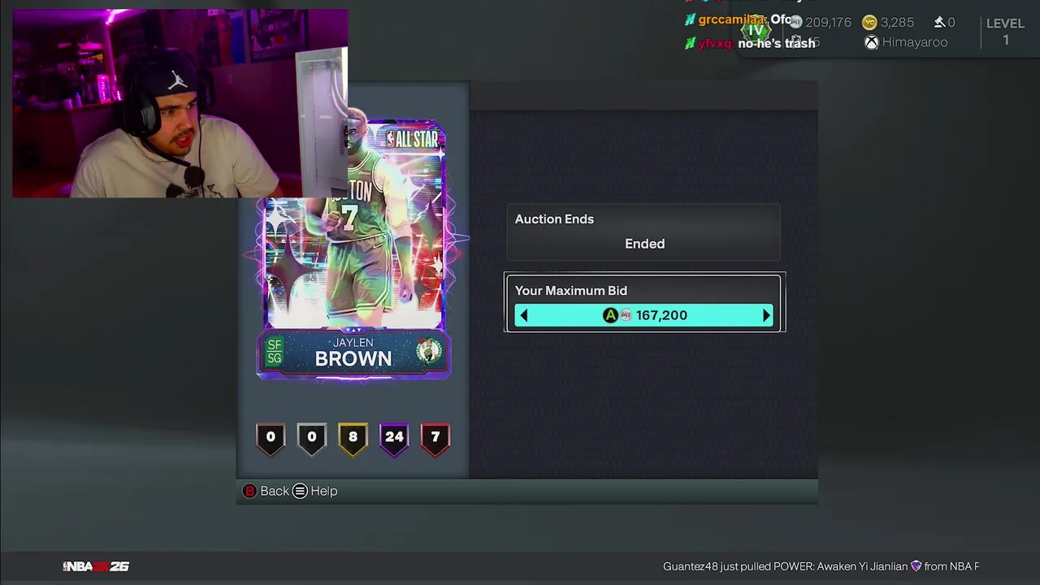Open Help from the bottom bar
This screenshot has width=1040, height=585.
pyautogui.click(x=323, y=491)
